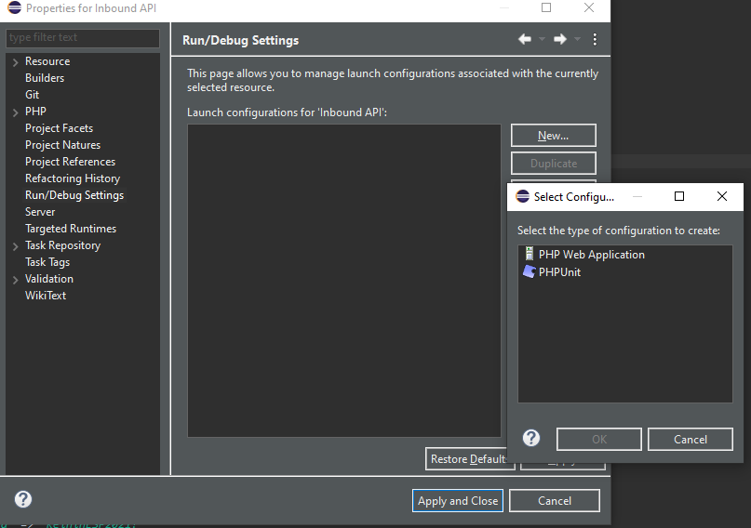This screenshot has width=751, height=528.
Task: Select Resource label in the tree
Action: coord(47,61)
